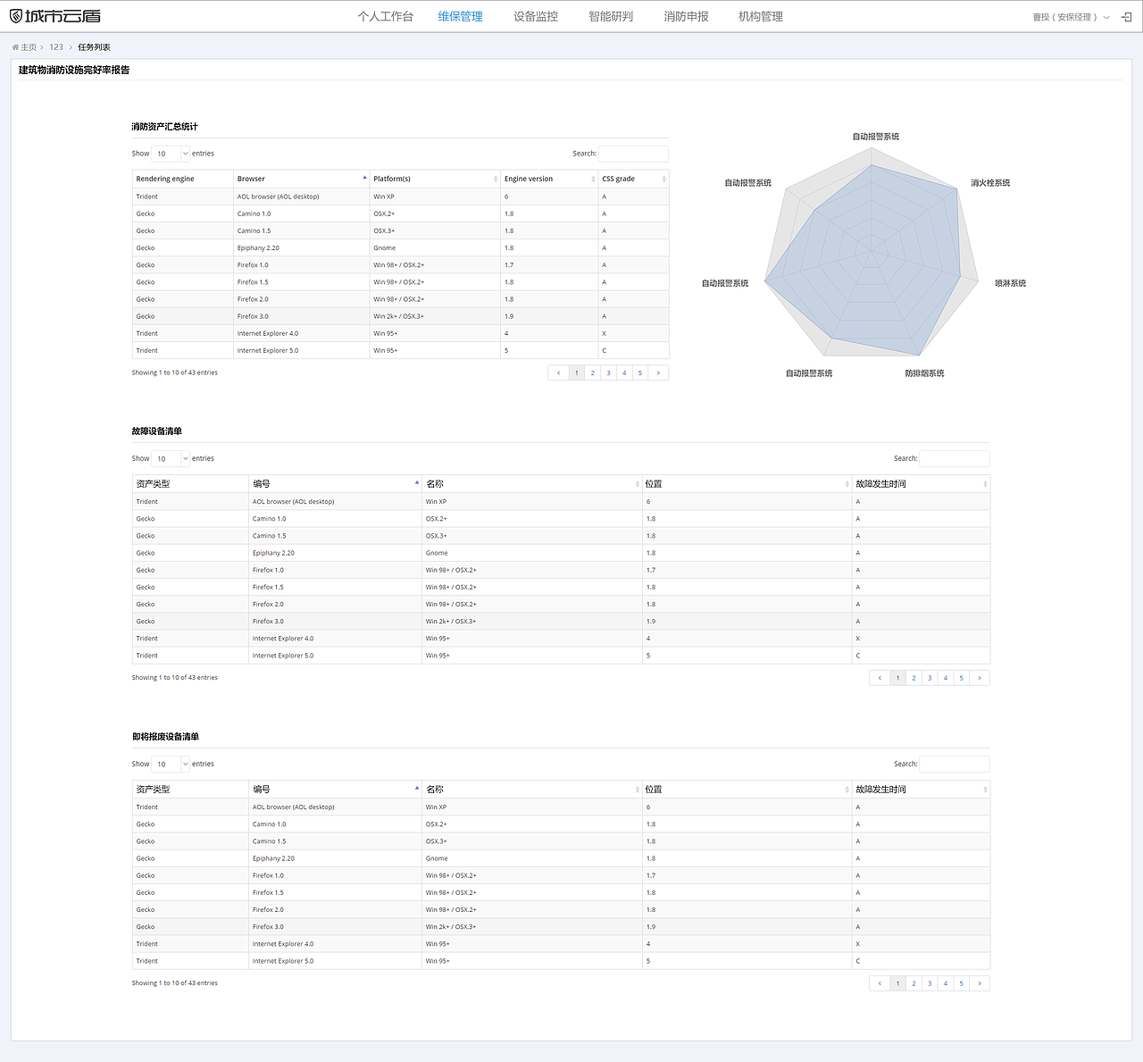Viewport: 1143px width, 1062px height.
Task: Click the 防排烟系统 label on radar chart
Action: 924,373
